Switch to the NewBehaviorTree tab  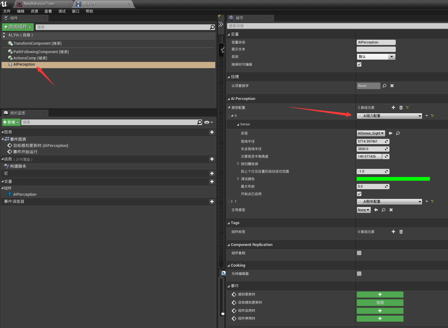tap(39, 4)
